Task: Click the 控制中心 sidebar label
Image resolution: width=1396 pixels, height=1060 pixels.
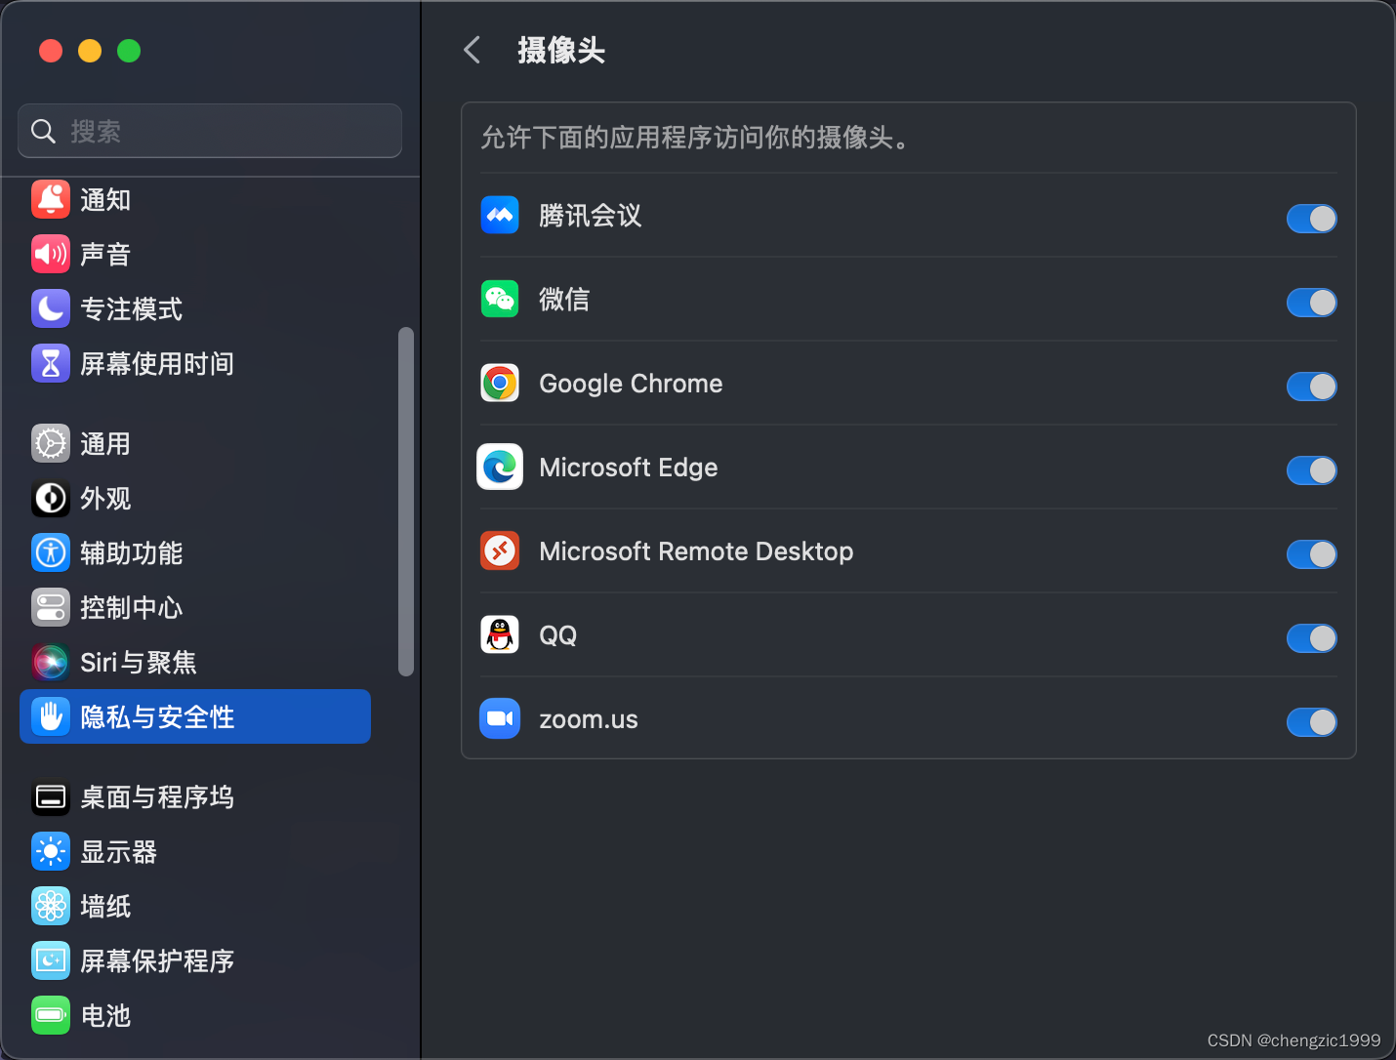Action: click(x=131, y=608)
